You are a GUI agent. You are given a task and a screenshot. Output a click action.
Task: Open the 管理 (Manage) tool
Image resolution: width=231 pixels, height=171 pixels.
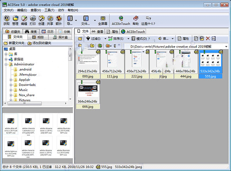[15, 18]
